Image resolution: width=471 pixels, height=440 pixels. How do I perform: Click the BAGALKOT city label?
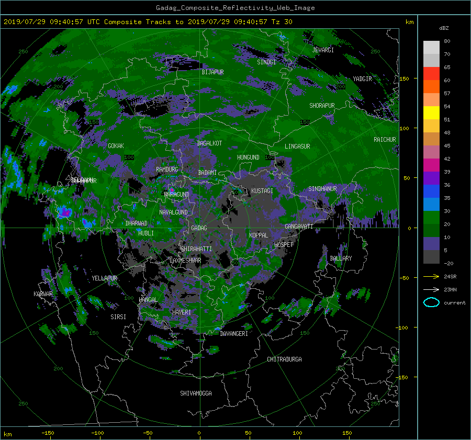point(209,143)
